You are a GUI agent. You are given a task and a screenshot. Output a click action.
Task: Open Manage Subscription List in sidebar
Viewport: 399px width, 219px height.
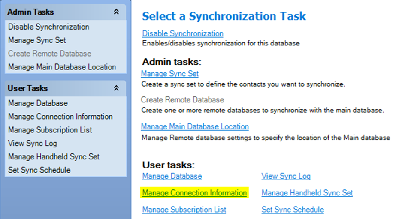[50, 130]
